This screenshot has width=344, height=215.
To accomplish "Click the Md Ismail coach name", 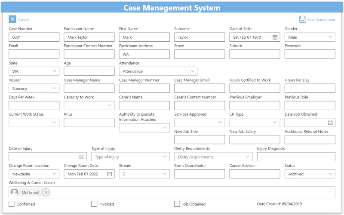I will pos(30,193).
